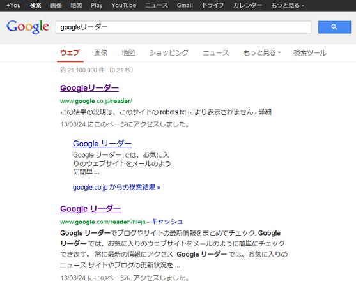Switch to the 地図 search tab
This screenshot has height=286, width=356.
point(128,53)
